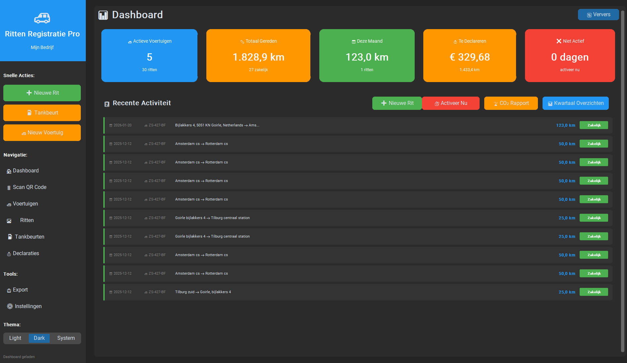Open Instellingen via the gear icon

click(x=10, y=306)
